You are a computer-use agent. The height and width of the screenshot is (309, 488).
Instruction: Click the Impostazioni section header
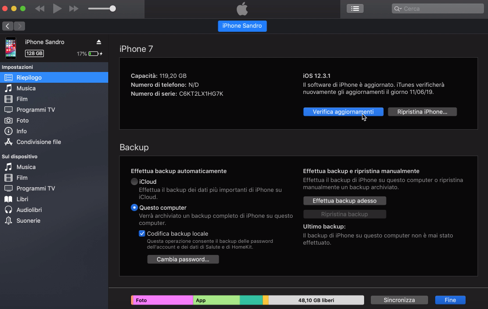(x=17, y=67)
